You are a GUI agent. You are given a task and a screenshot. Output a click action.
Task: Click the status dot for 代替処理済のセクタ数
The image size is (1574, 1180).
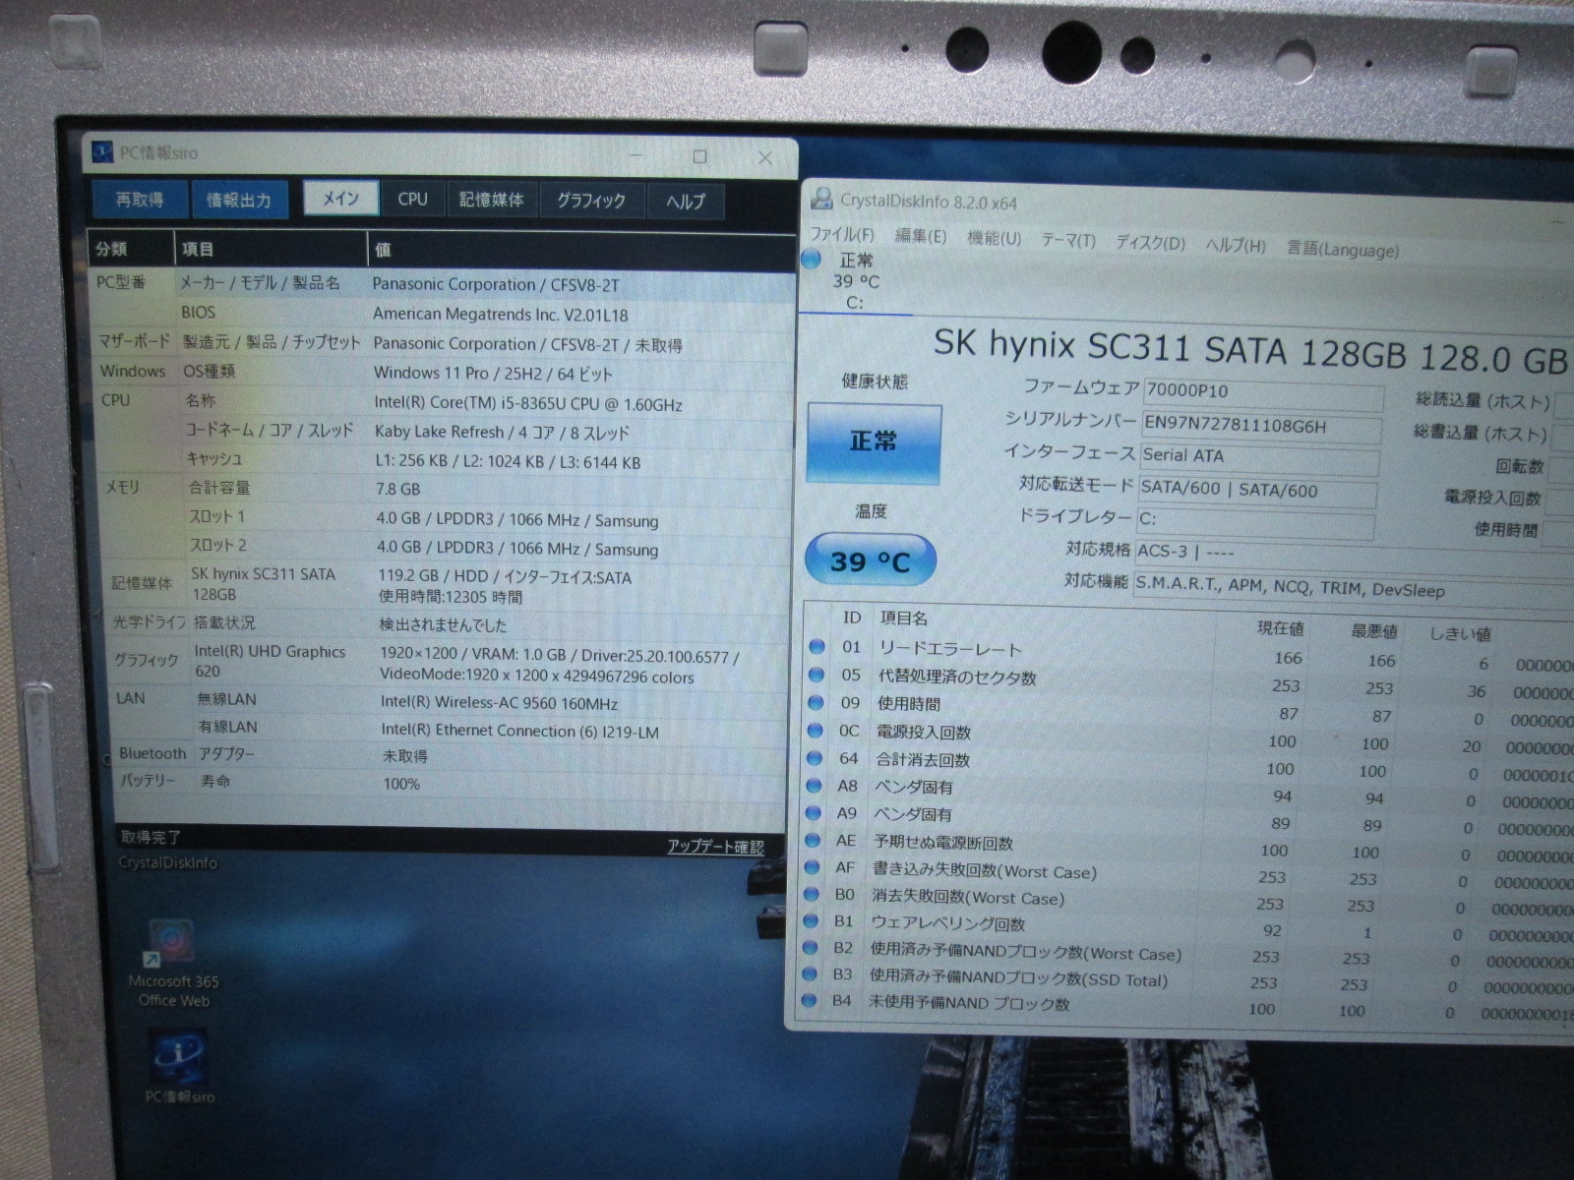click(x=816, y=675)
